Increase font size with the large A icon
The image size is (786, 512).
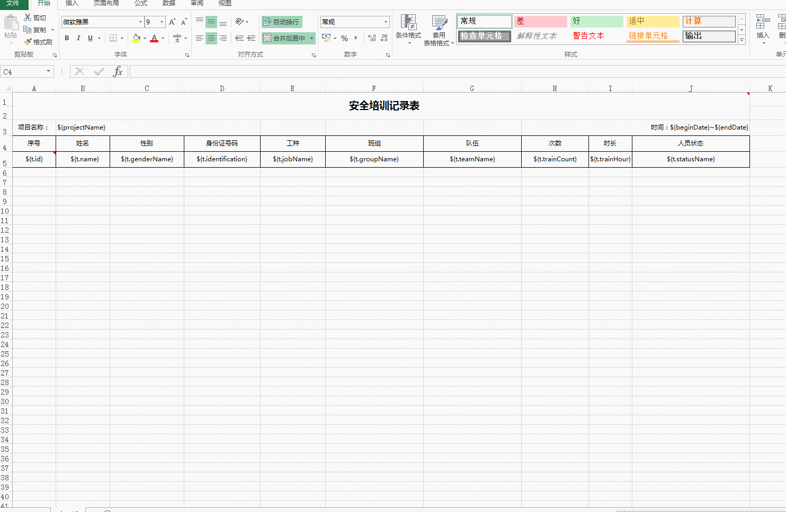(172, 22)
